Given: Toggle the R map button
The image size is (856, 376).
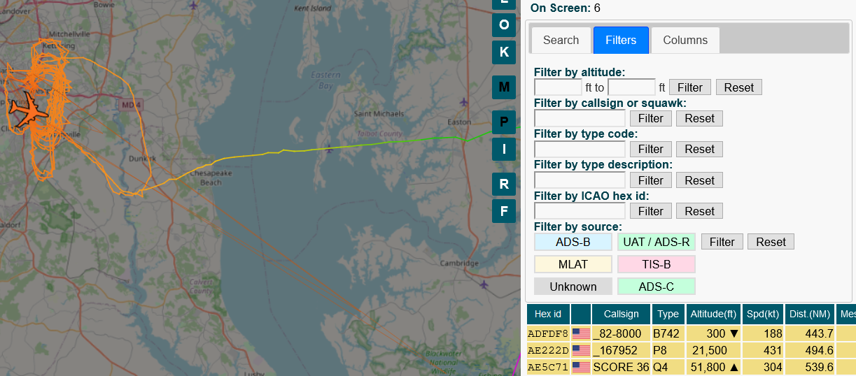Looking at the screenshot, I should [504, 185].
